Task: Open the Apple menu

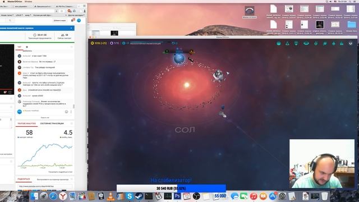Action: (x=4, y=1)
